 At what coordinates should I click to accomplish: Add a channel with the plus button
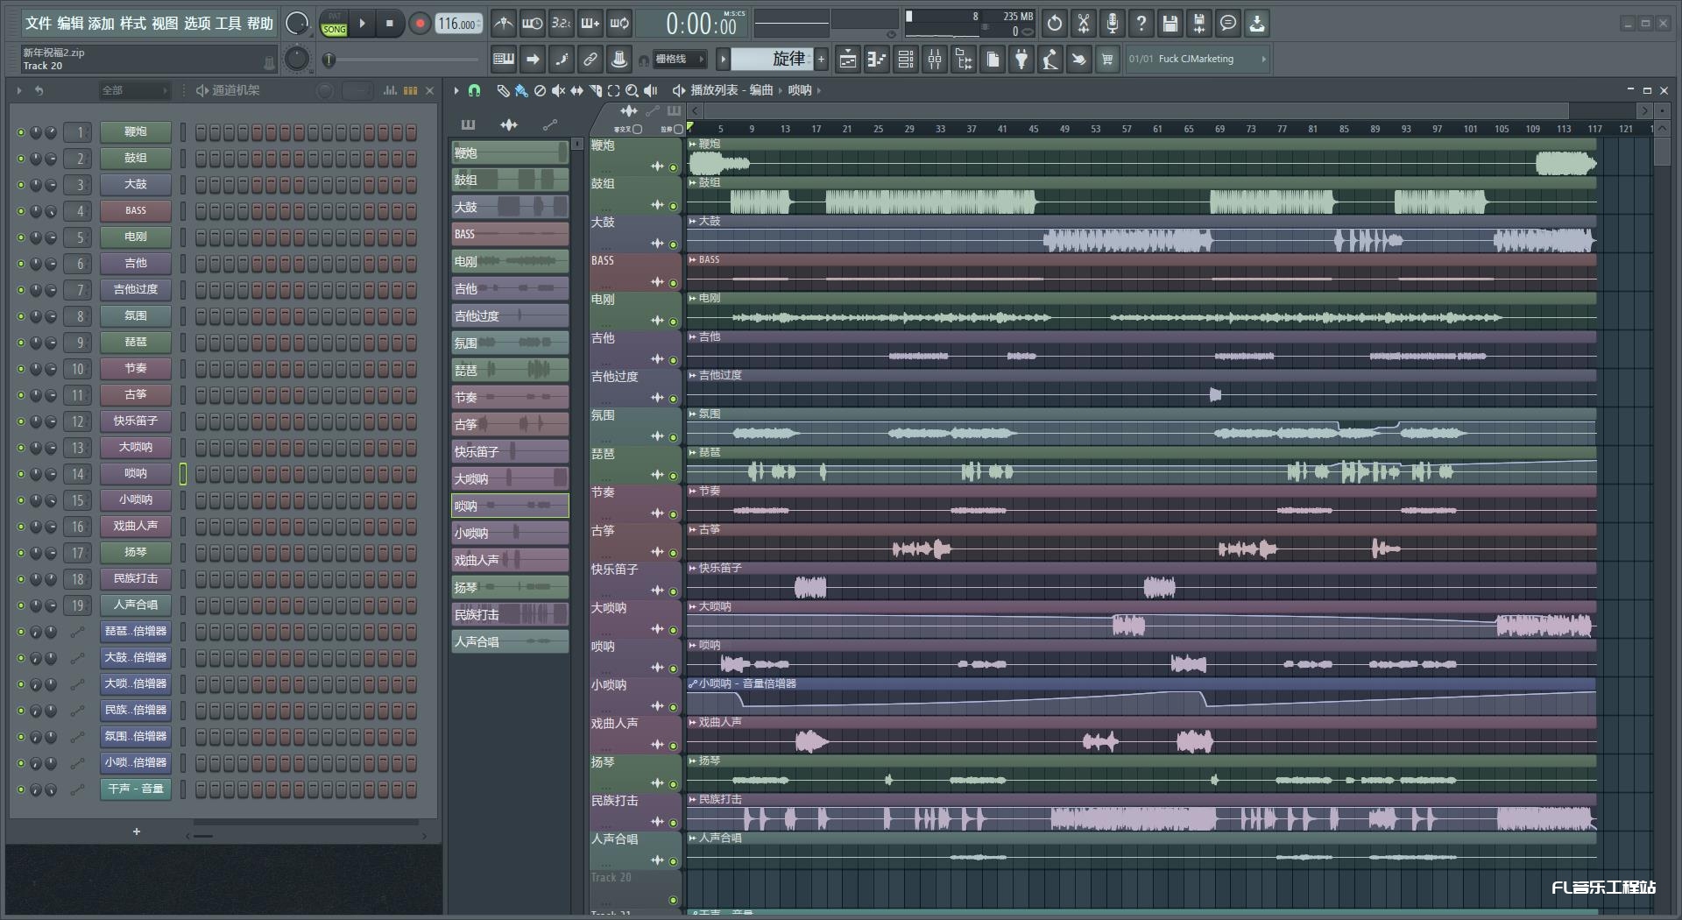pos(137,832)
